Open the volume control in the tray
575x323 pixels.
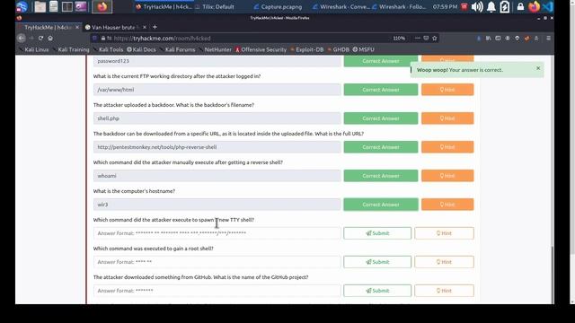tap(477, 6)
